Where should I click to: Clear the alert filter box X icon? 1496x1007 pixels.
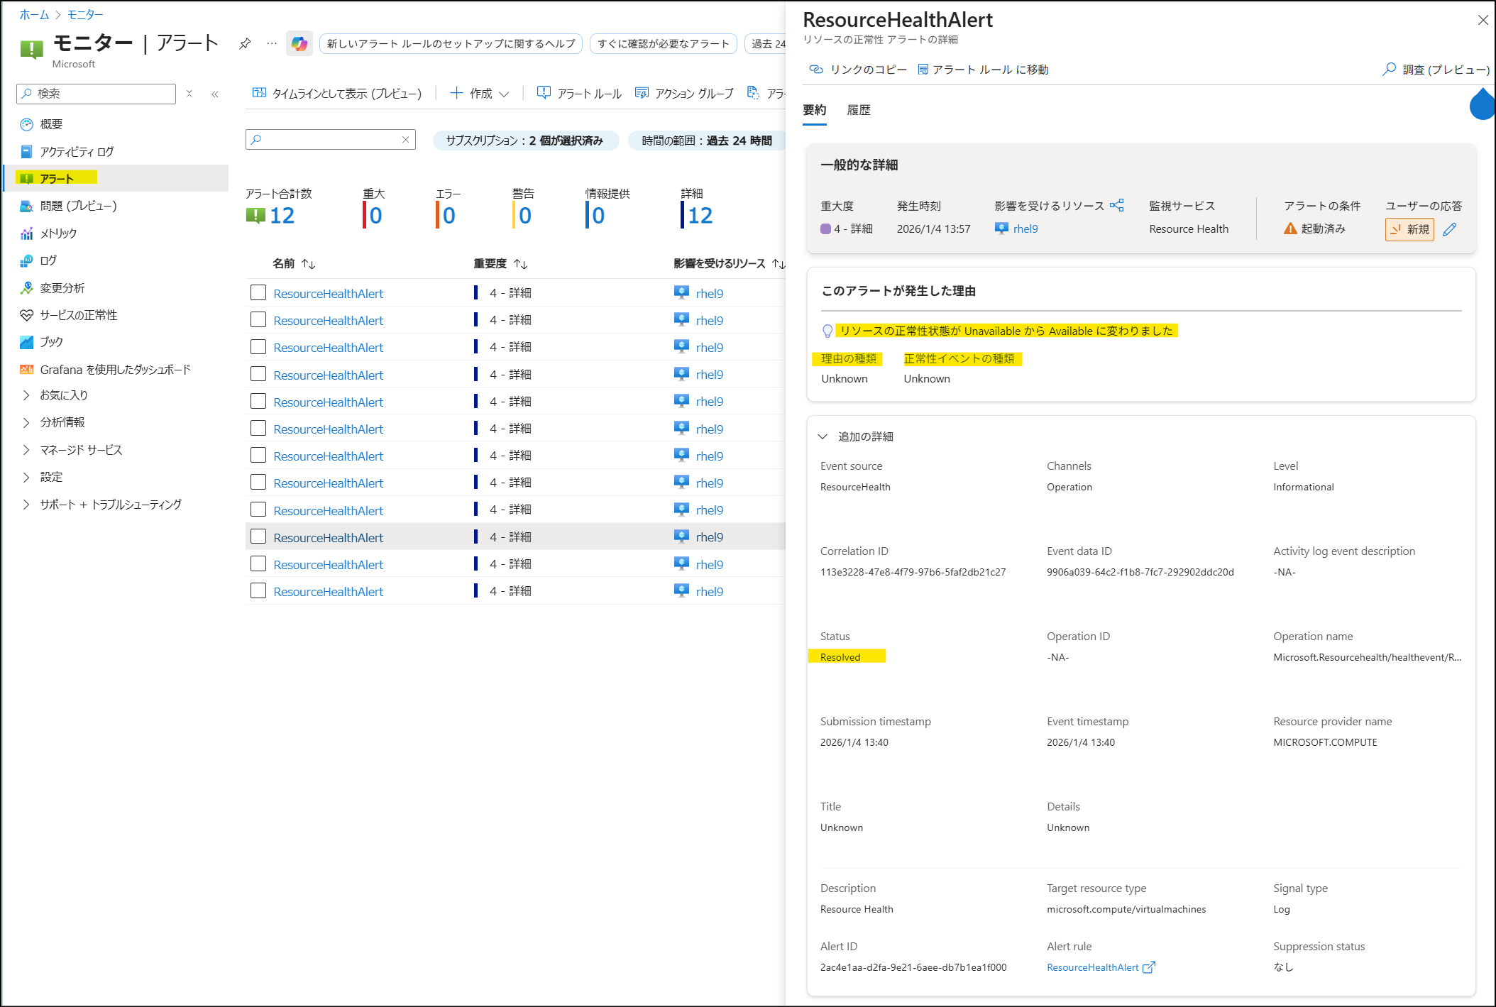click(x=405, y=140)
